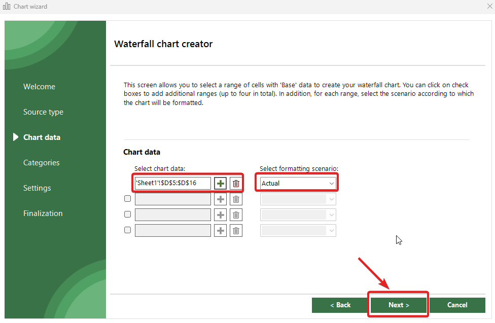This screenshot has height=323, width=495.
Task: Expand second row formatting scenario dropdown
Action: 298,199
